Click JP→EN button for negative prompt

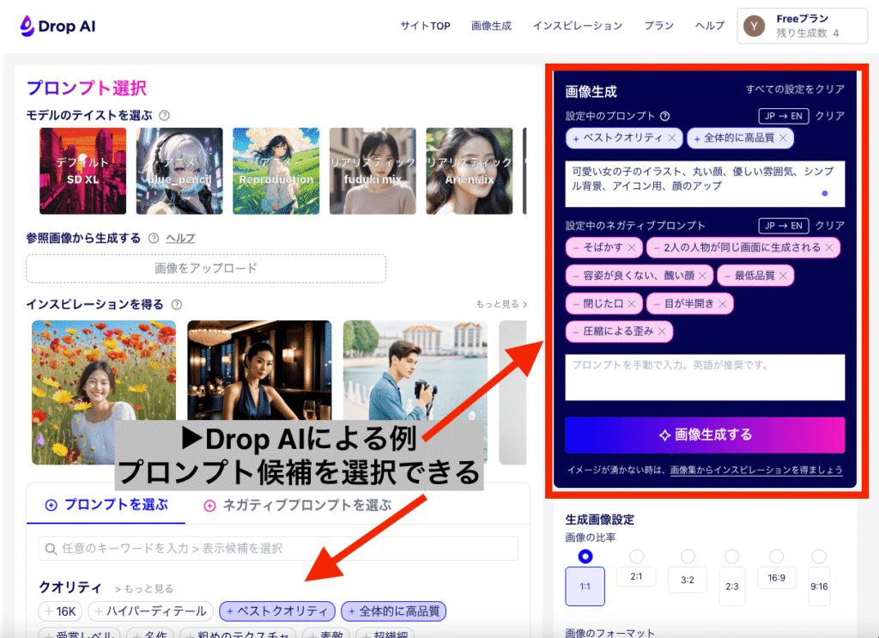783,225
